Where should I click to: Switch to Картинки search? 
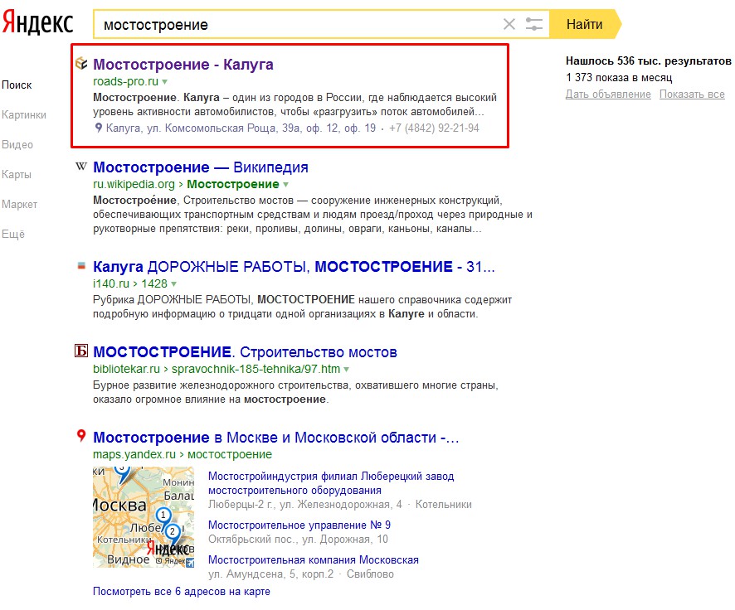(24, 115)
